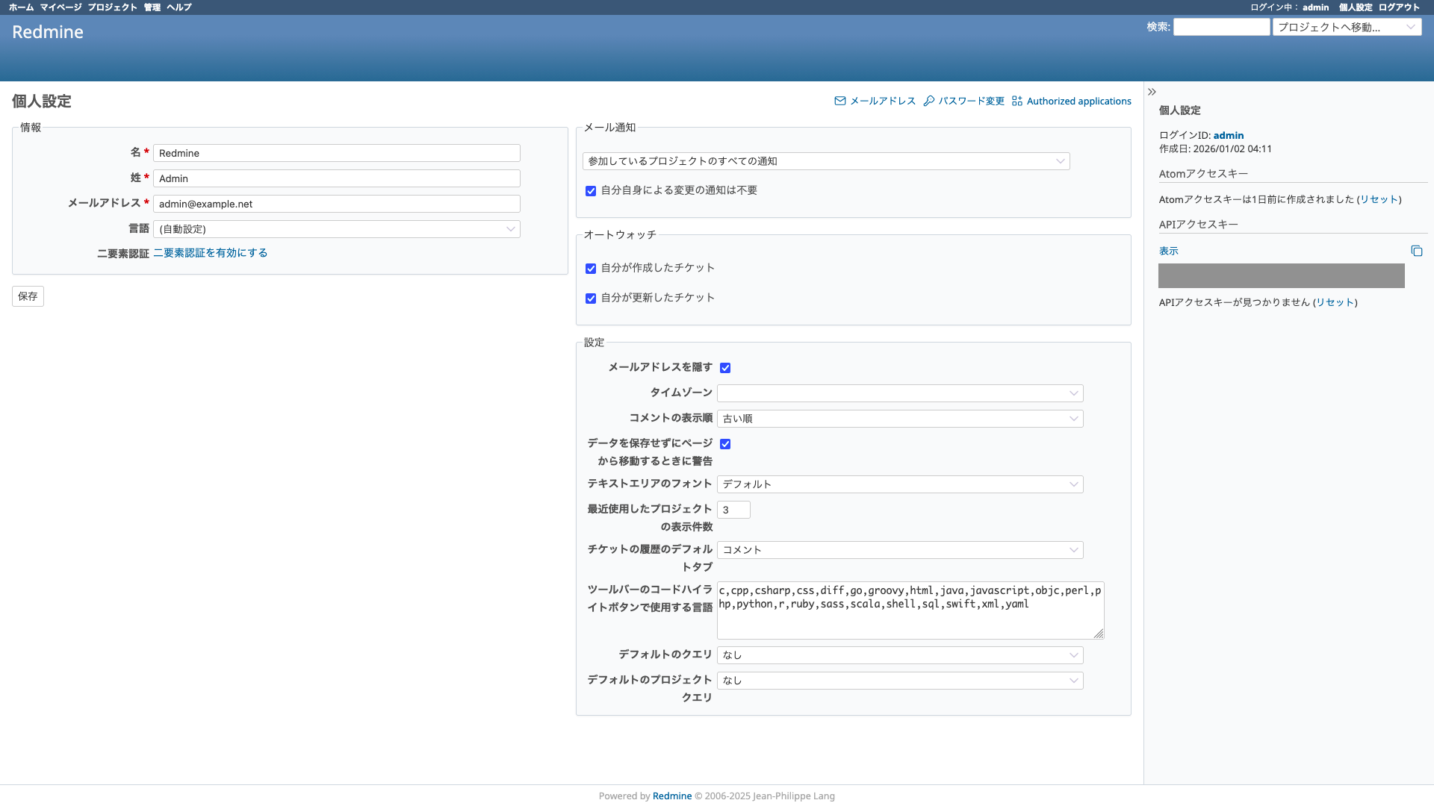This screenshot has height=806, width=1434.
Task: Click the key icon for パスワード変更
Action: point(929,101)
